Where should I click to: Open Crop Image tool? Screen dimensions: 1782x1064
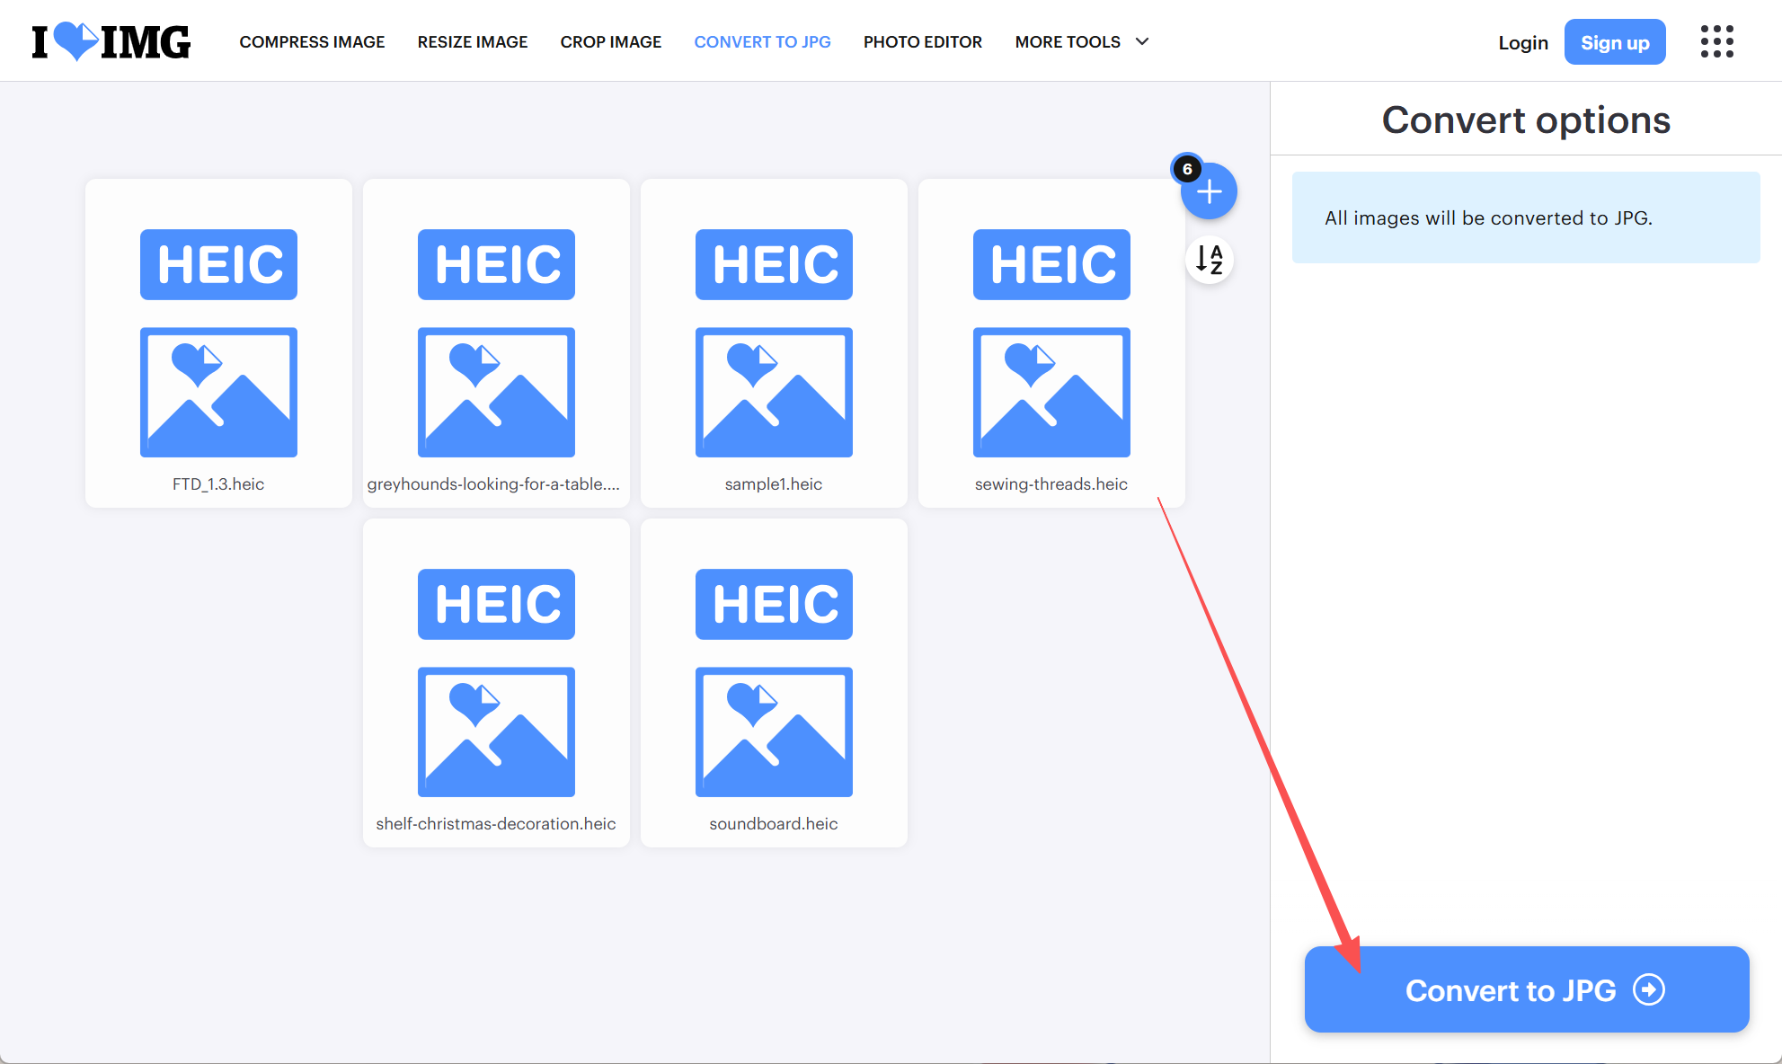click(610, 42)
